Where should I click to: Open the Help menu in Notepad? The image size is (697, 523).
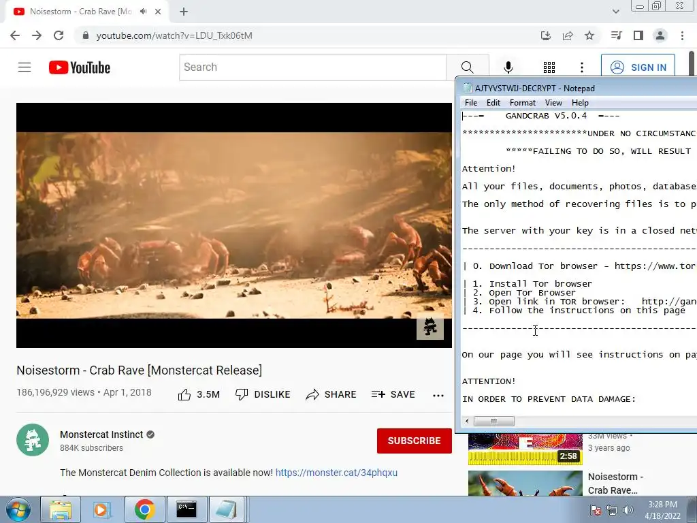point(580,103)
